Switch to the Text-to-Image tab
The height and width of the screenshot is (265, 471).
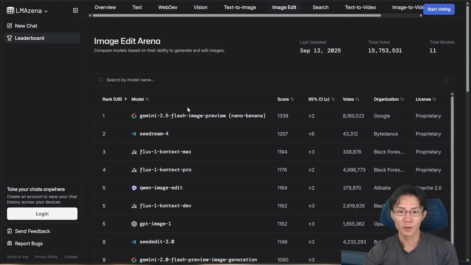click(240, 7)
